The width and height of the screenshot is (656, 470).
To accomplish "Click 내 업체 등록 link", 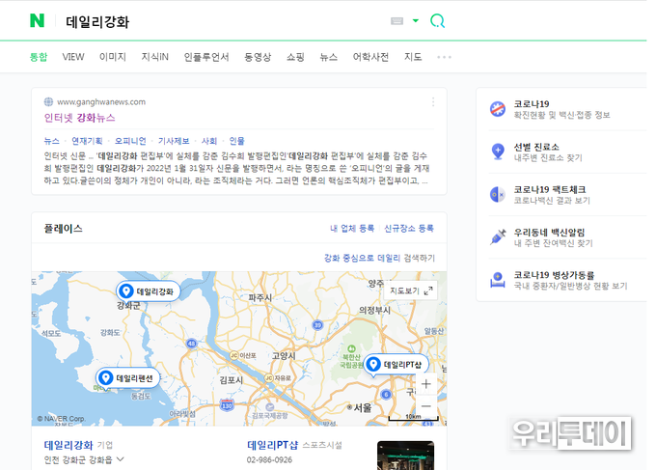I will click(x=352, y=229).
